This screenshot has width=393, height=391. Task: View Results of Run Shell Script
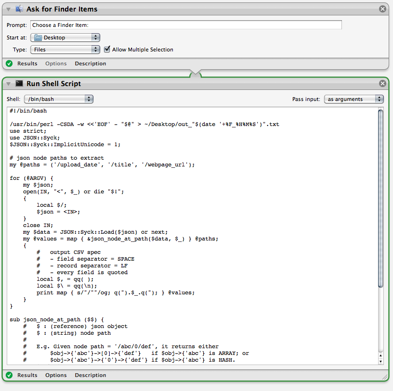click(x=27, y=375)
